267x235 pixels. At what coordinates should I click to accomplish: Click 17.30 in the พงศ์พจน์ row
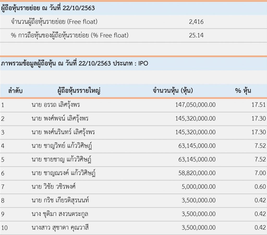(258, 118)
